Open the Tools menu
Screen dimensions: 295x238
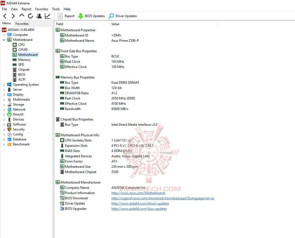[56, 9]
